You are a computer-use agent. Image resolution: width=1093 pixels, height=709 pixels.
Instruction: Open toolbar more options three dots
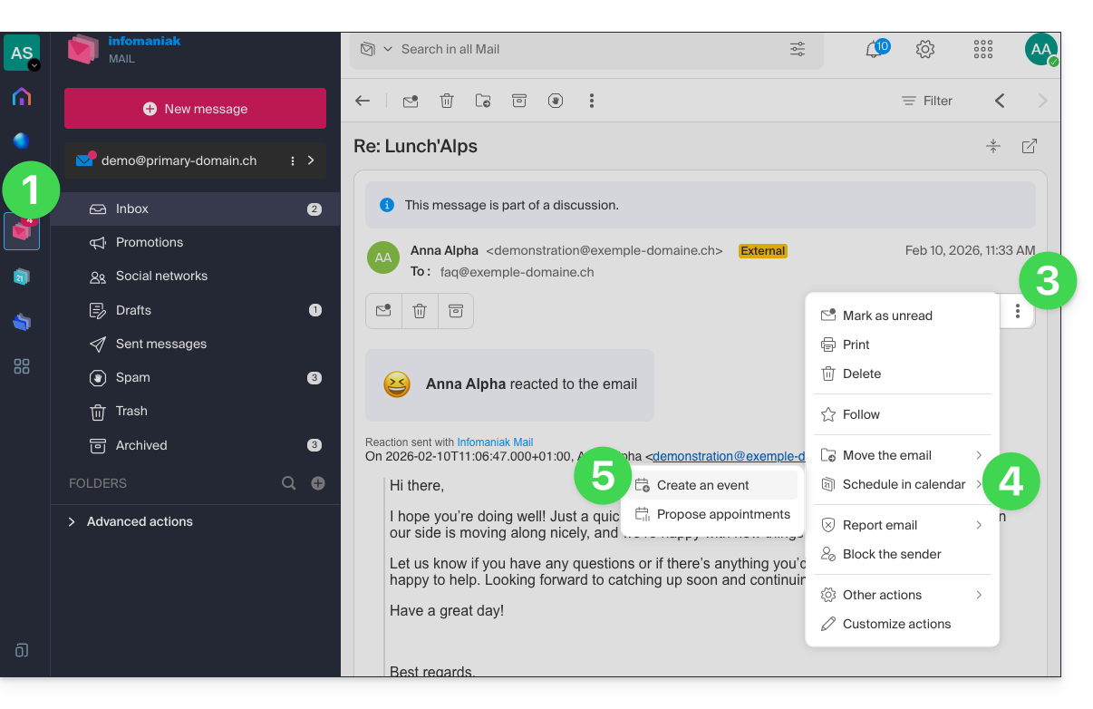(592, 101)
